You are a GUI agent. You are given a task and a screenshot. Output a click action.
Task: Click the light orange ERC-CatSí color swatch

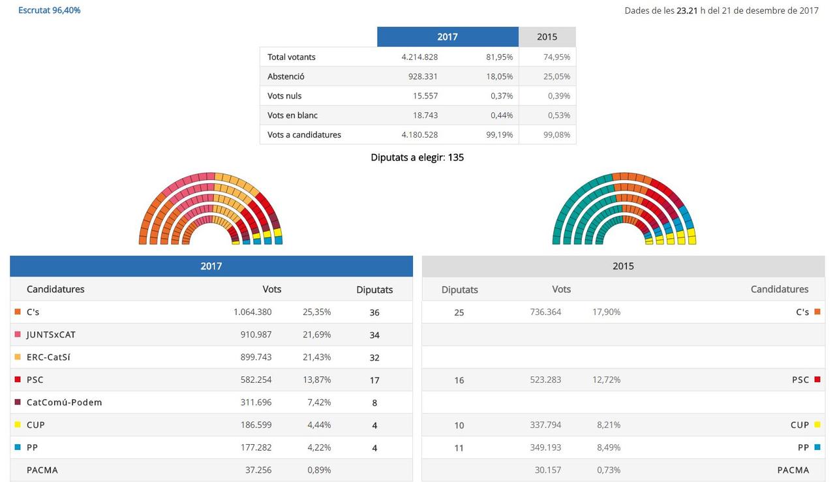[18, 357]
